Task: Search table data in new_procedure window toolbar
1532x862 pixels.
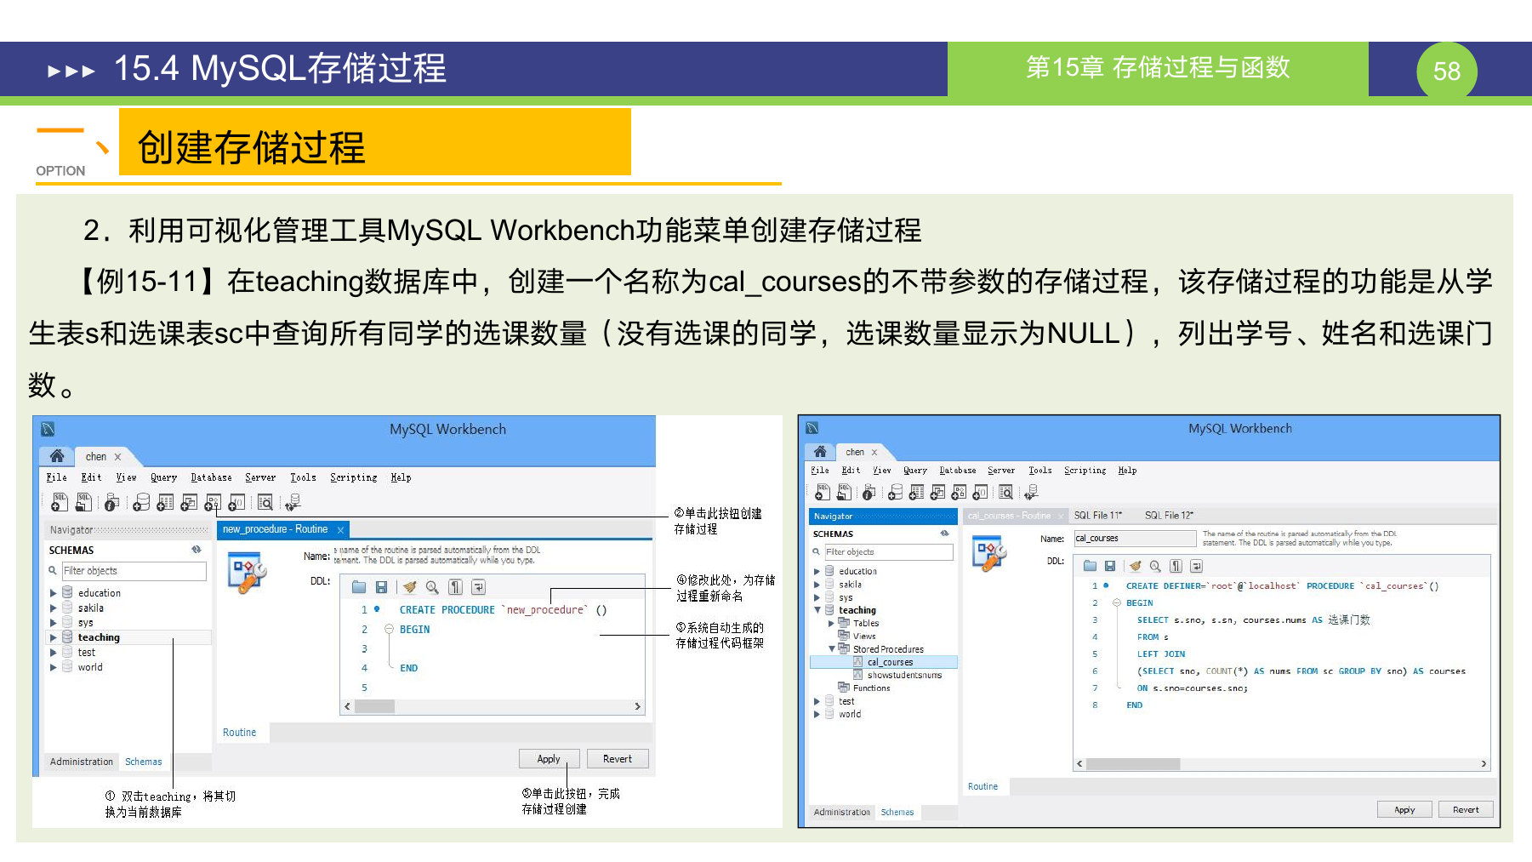Action: click(x=265, y=502)
